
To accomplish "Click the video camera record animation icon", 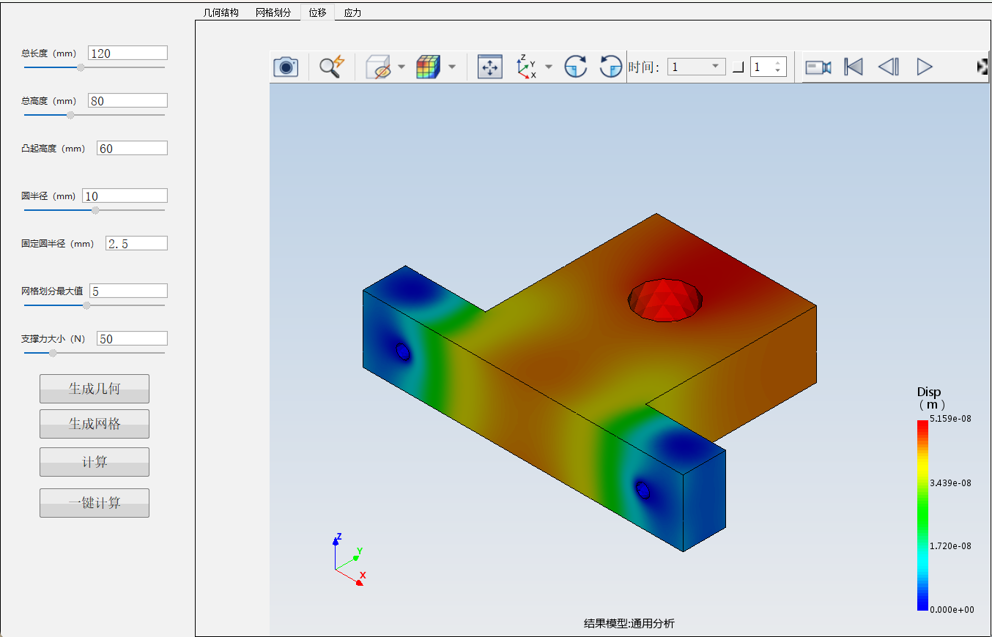I will pos(818,67).
